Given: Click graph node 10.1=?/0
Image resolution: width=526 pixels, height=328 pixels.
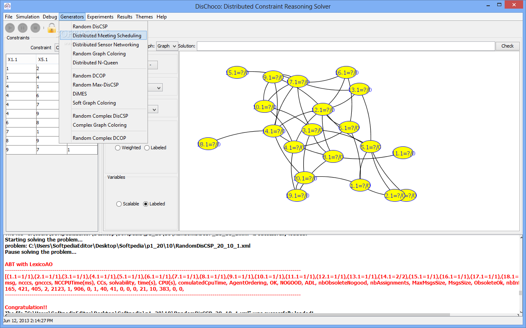Looking at the screenshot, I should (264, 107).
